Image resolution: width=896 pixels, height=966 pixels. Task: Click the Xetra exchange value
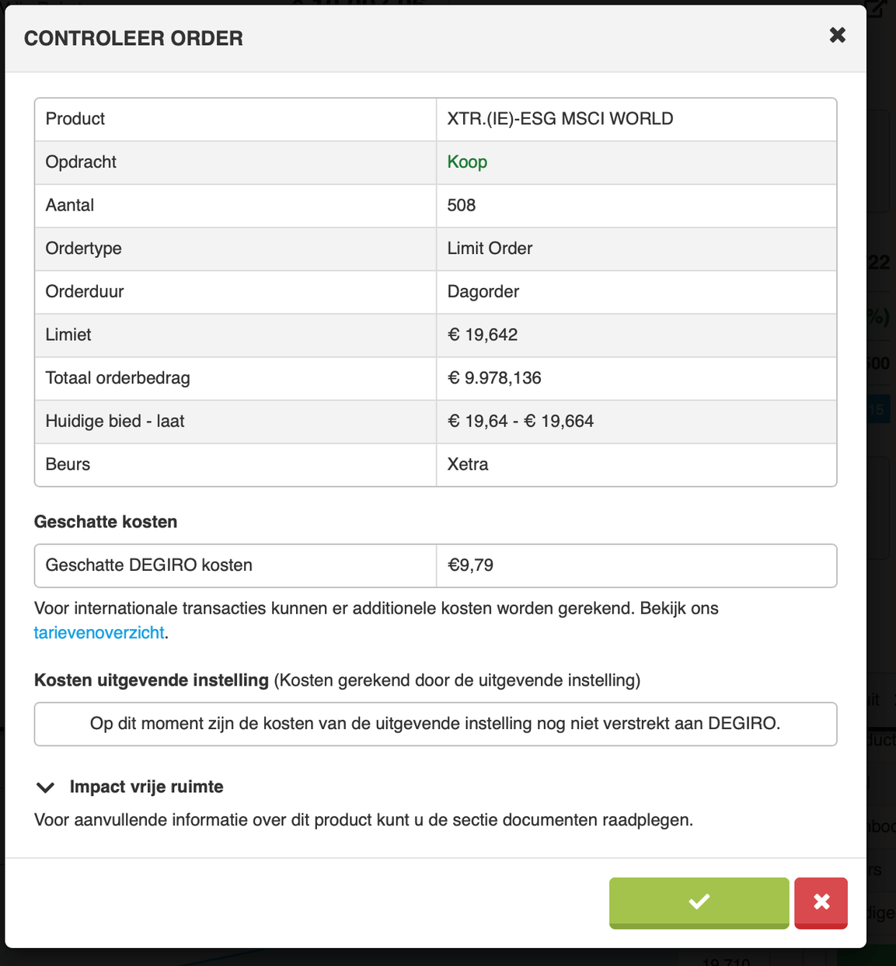468,464
